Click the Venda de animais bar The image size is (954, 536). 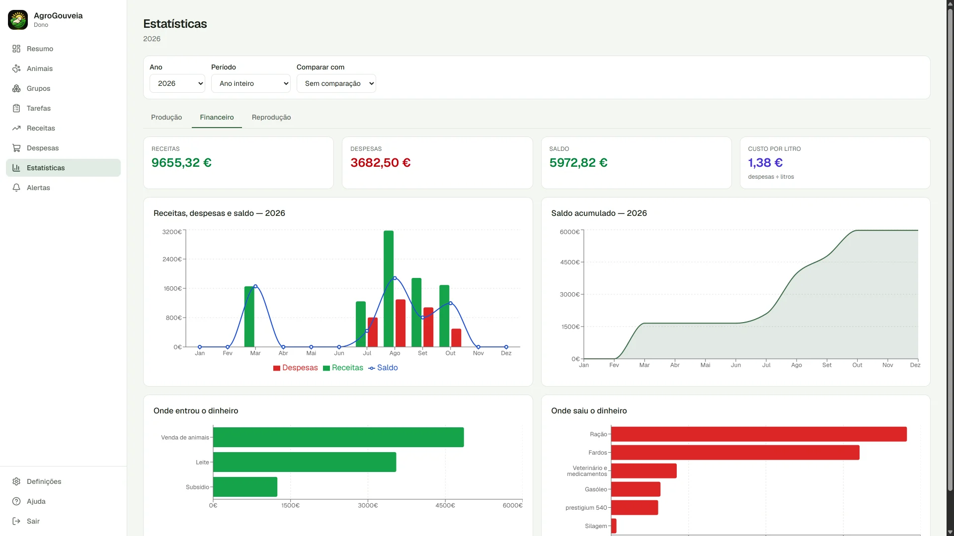(x=338, y=437)
